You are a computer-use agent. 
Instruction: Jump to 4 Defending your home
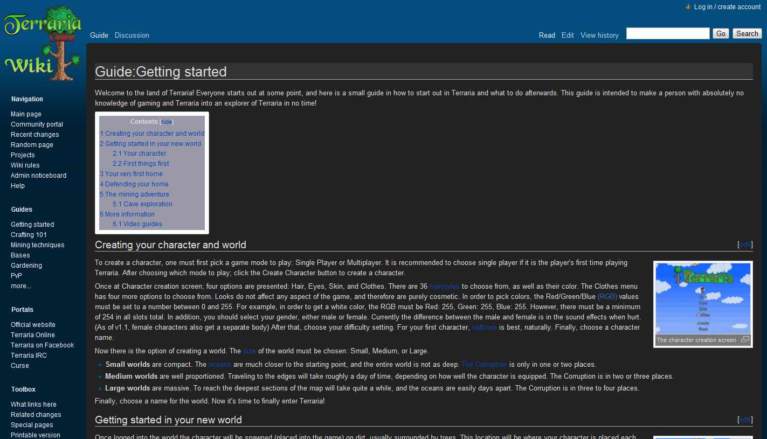(x=134, y=184)
